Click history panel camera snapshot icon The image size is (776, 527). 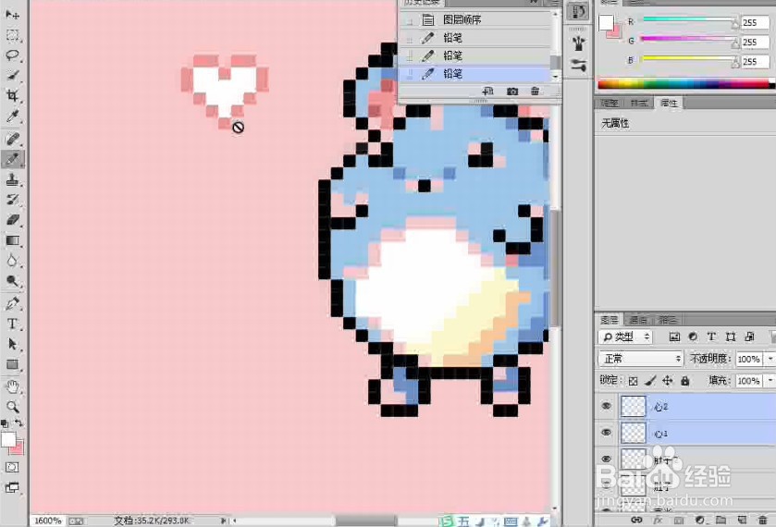[512, 92]
